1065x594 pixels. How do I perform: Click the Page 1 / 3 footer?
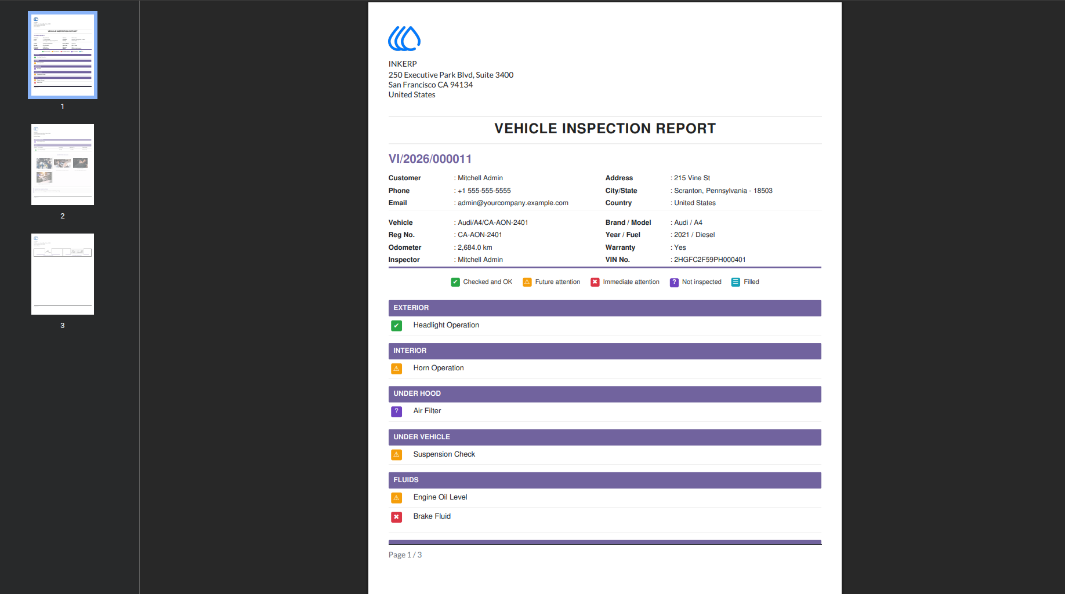(405, 555)
